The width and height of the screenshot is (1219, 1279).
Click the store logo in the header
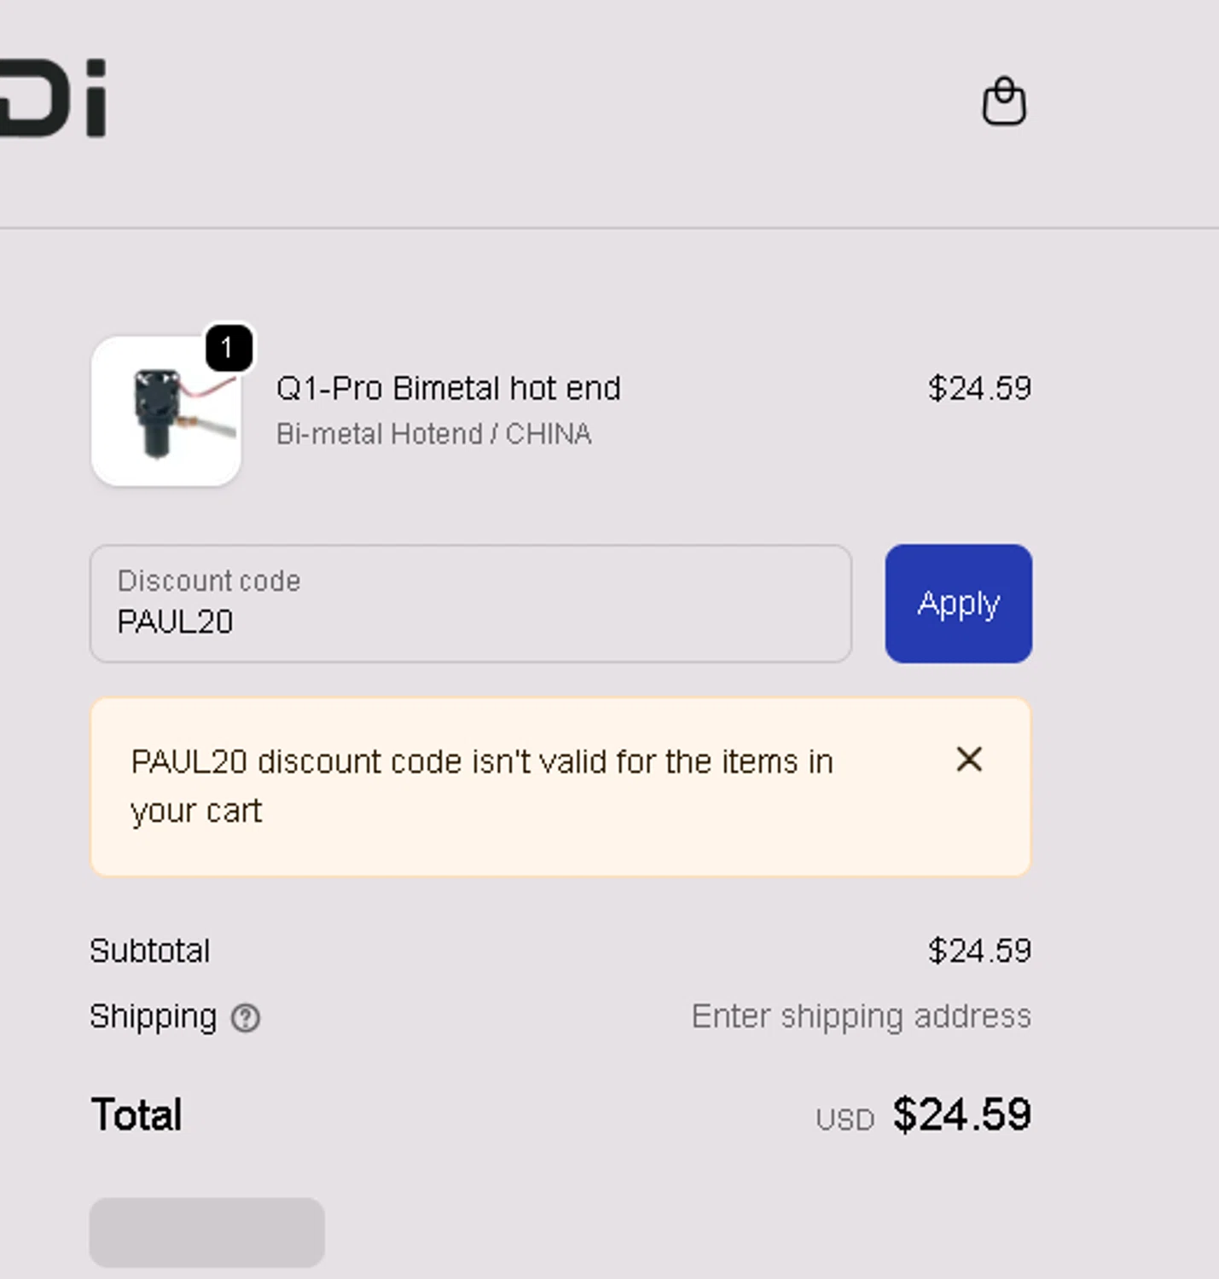(54, 98)
